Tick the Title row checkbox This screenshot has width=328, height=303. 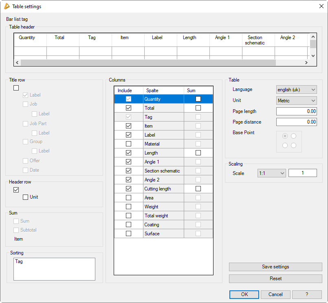pos(16,88)
